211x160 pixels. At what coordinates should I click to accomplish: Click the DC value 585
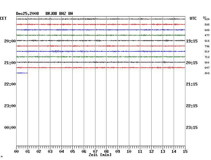207,25
